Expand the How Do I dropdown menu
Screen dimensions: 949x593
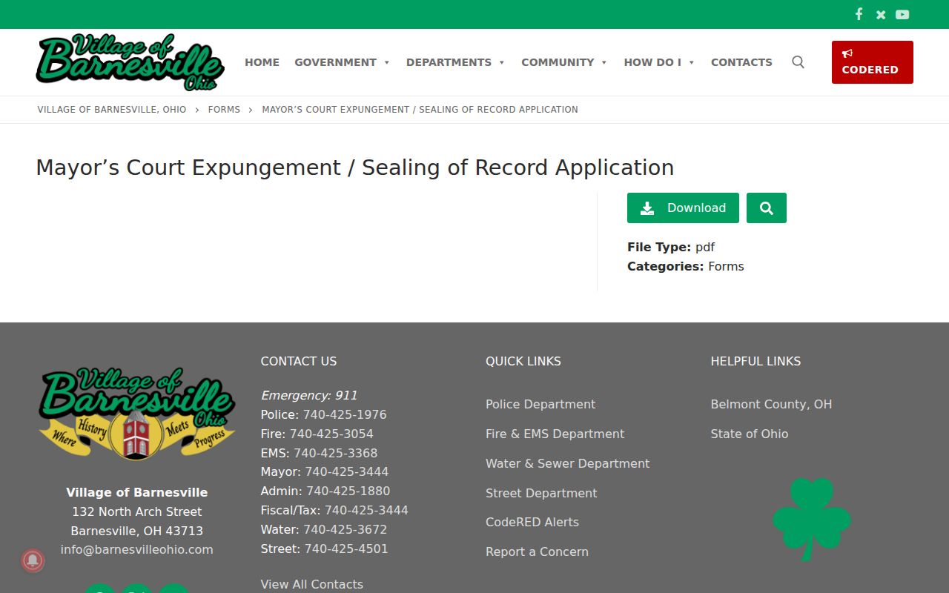(660, 62)
